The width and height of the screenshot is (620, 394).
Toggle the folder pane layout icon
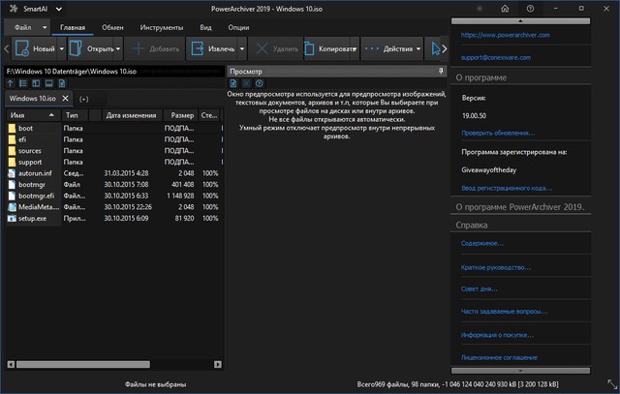point(36,83)
